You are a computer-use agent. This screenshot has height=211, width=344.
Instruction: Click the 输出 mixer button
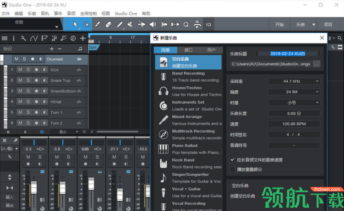[10, 206]
